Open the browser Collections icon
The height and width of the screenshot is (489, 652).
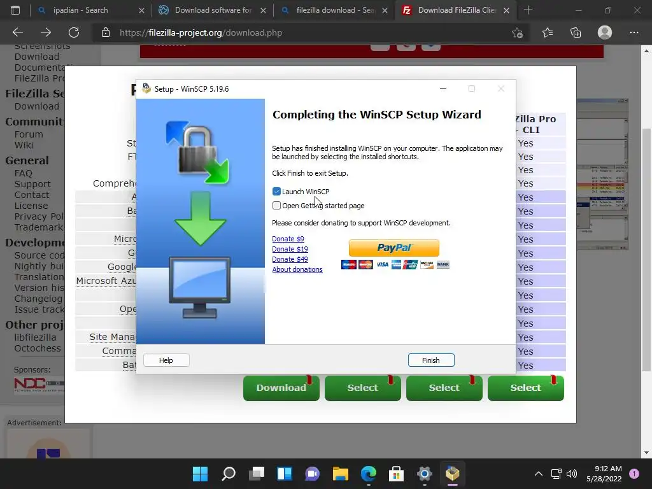[576, 32]
